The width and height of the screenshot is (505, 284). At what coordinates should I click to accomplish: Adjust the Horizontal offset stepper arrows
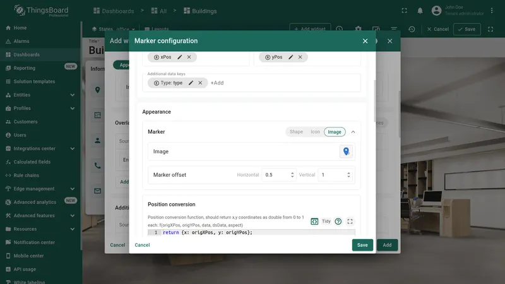tap(292, 175)
